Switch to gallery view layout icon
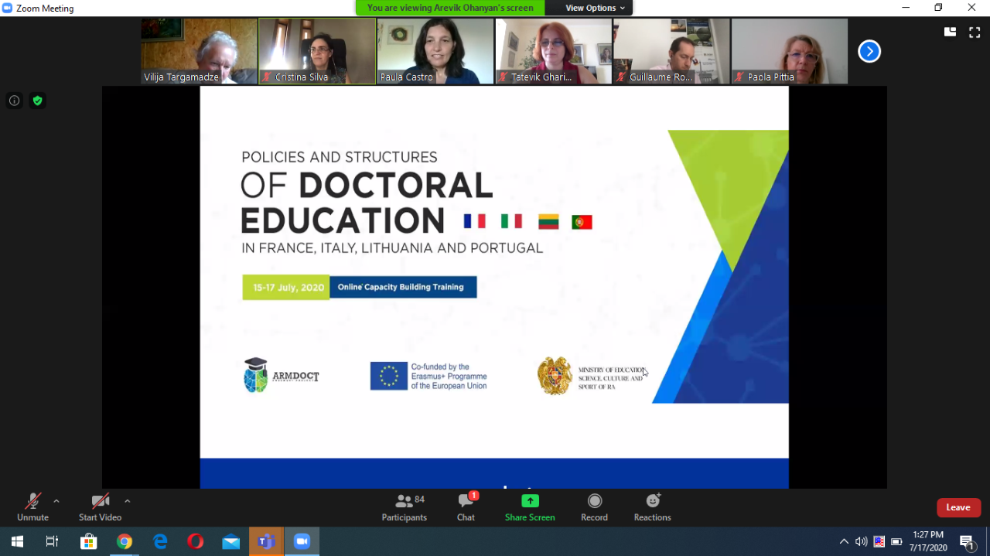 click(950, 32)
